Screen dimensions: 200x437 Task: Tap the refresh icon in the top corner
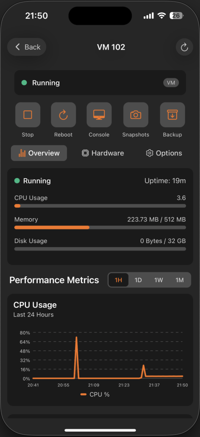(x=184, y=47)
